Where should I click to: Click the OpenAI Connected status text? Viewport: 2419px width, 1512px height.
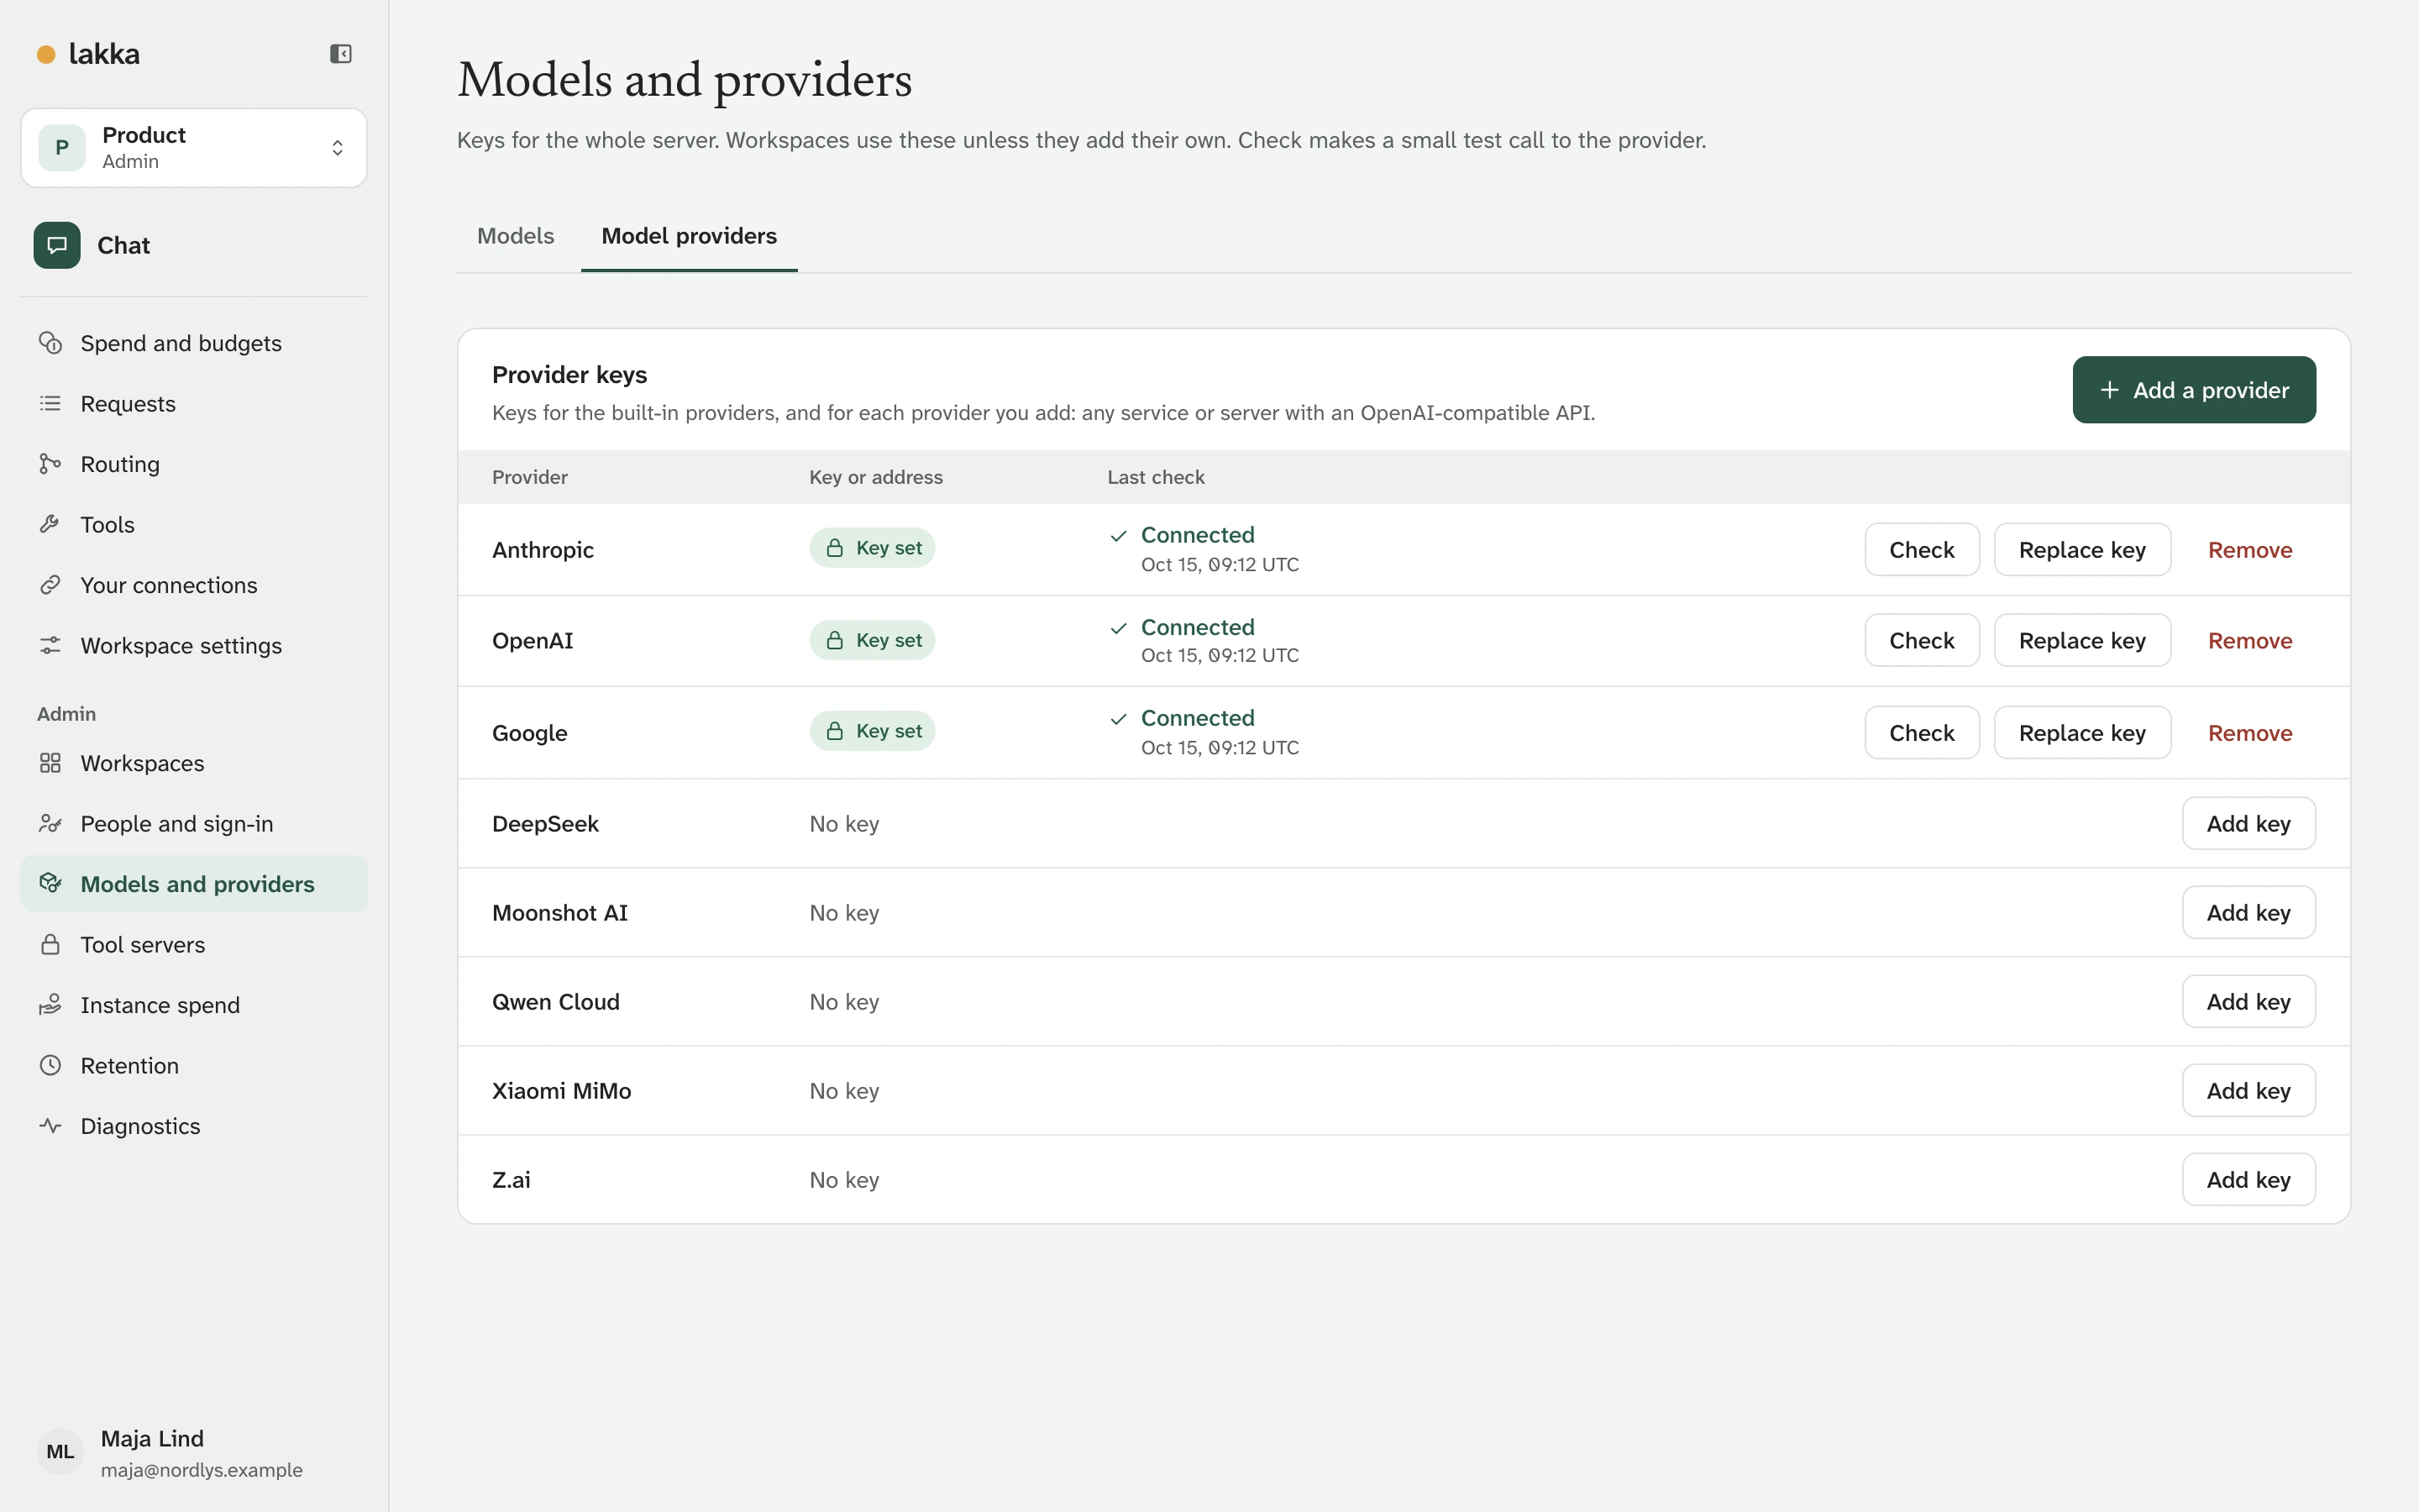(x=1198, y=627)
